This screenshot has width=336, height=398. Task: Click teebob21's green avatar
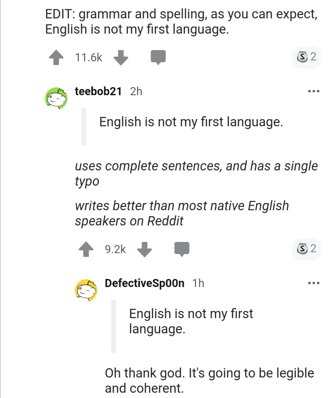coord(57,98)
